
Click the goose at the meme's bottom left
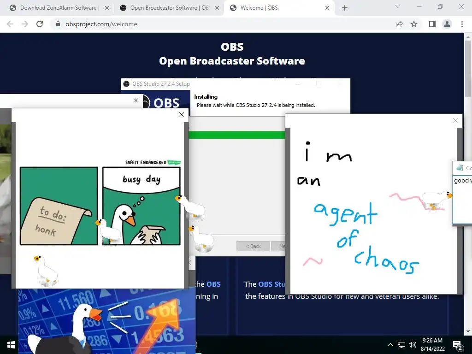click(47, 271)
